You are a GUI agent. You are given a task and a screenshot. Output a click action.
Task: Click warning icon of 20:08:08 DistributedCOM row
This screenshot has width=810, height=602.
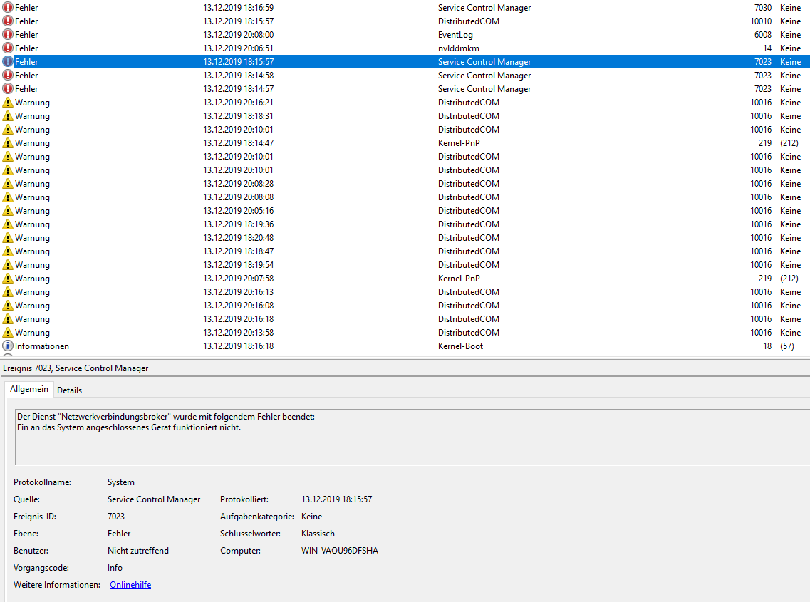coord(8,197)
